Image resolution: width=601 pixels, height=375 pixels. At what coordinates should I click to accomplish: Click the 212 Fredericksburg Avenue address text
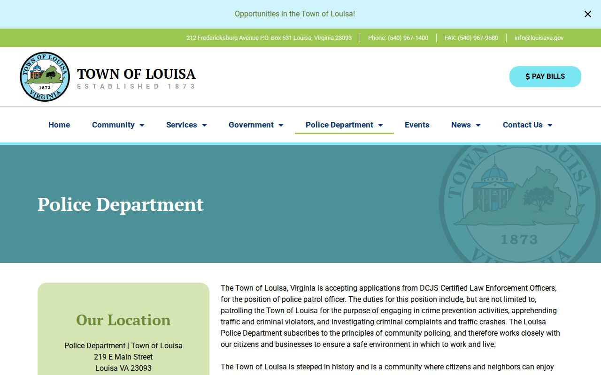click(269, 38)
